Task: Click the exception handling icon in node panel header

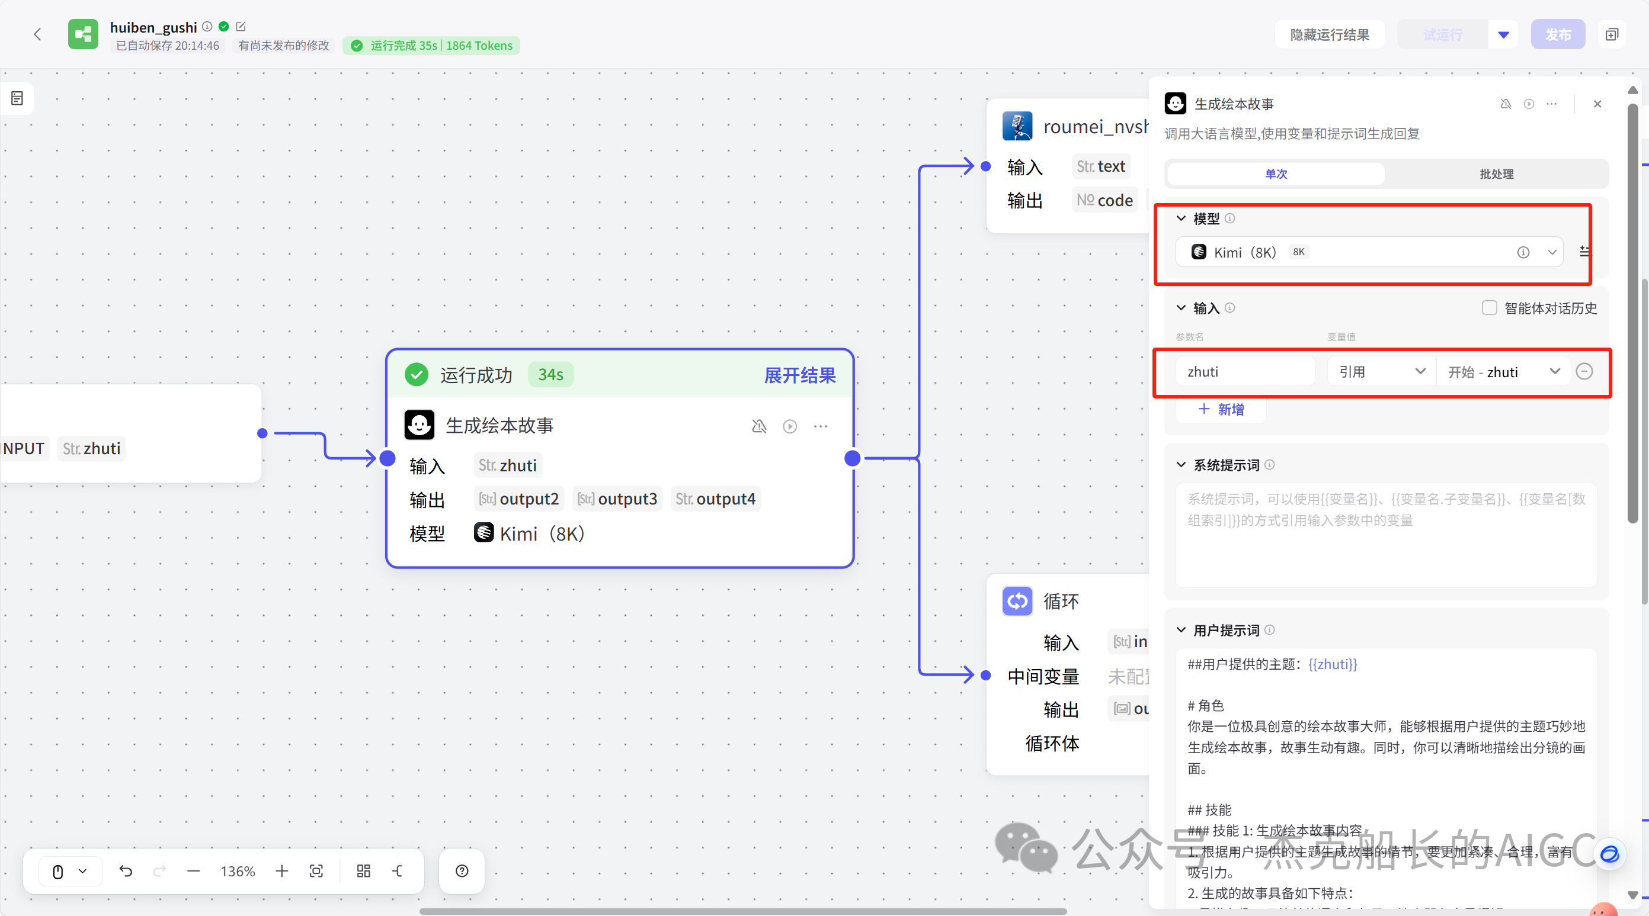Action: [1506, 104]
